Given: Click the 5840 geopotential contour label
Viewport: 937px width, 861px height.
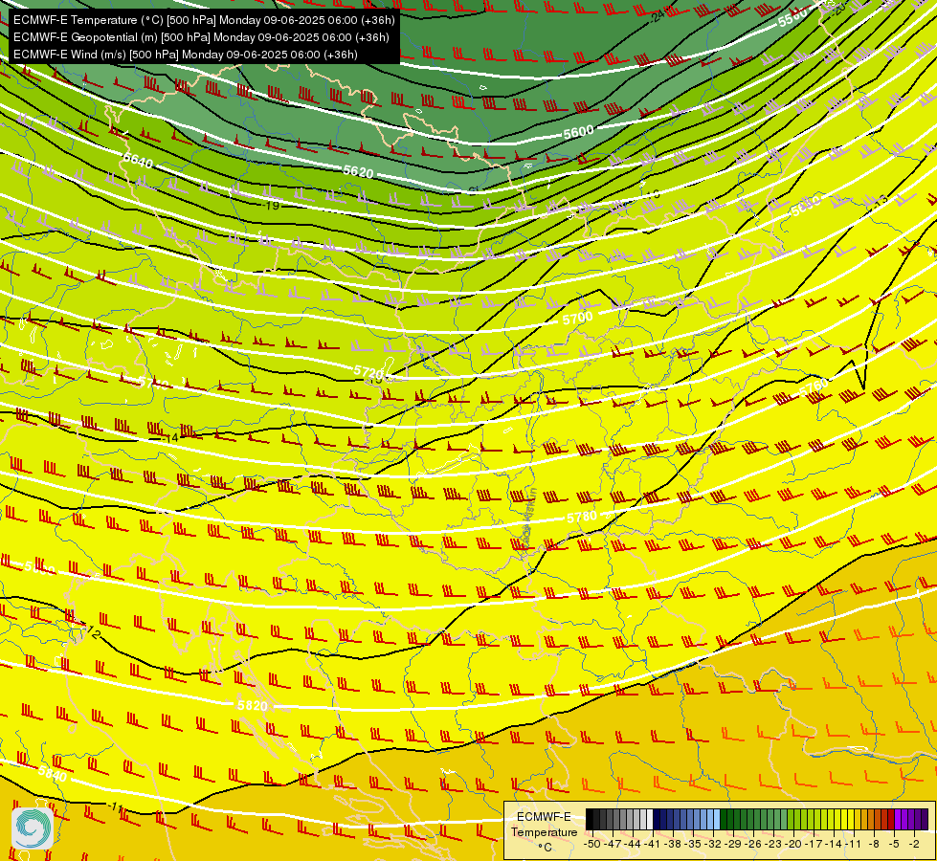Looking at the screenshot, I should coord(52,773).
